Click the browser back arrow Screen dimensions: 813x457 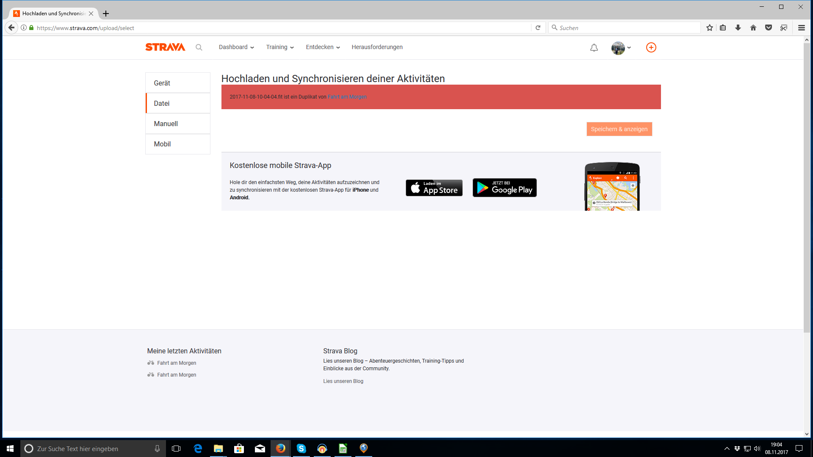11,28
